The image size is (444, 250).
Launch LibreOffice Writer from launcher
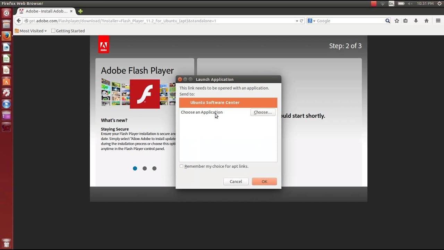6,47
